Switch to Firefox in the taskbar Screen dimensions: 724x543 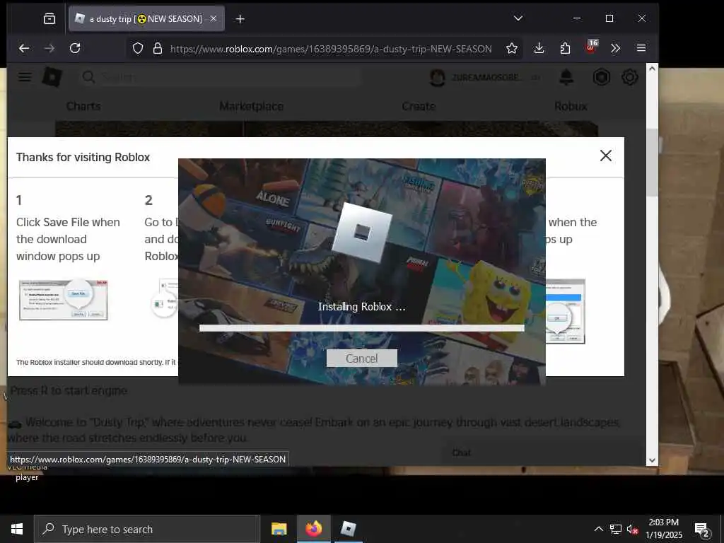point(314,529)
